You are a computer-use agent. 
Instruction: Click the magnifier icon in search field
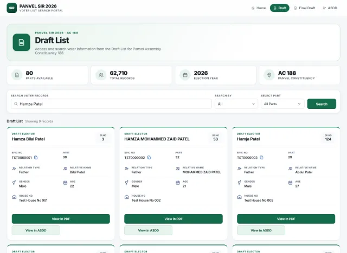pyautogui.click(x=16, y=103)
